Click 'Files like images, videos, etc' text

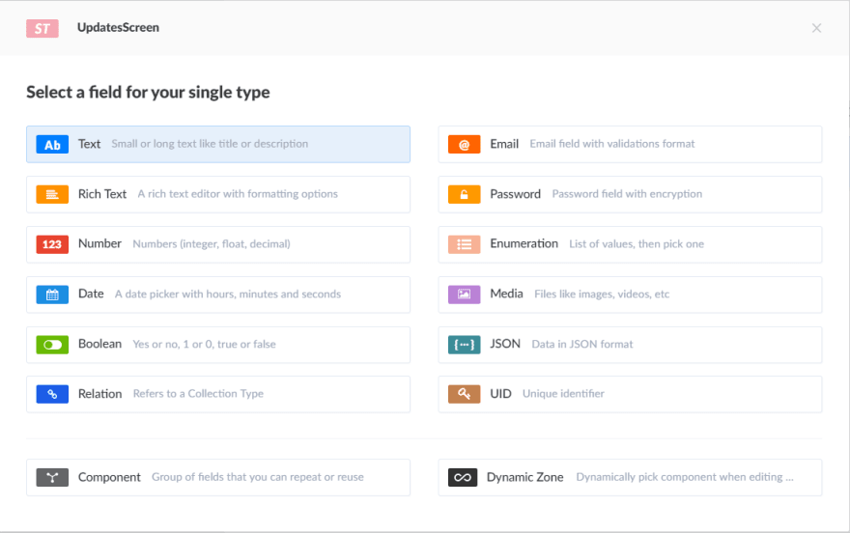click(602, 295)
